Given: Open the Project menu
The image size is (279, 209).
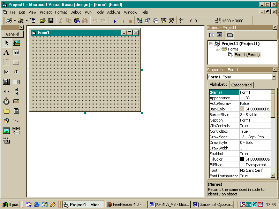Looking at the screenshot, I should [46, 12].
